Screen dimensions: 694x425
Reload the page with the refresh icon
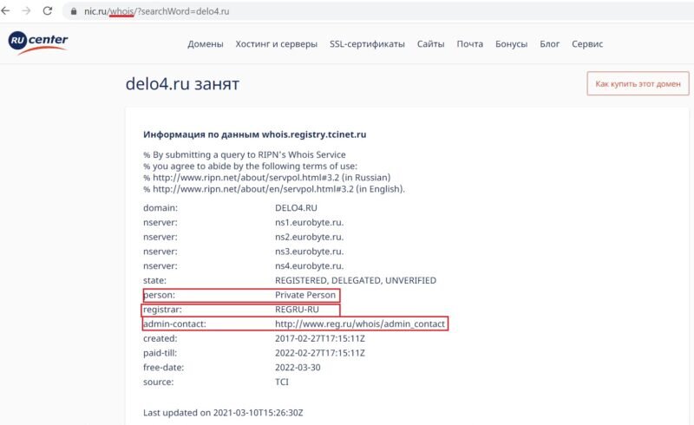click(x=48, y=10)
